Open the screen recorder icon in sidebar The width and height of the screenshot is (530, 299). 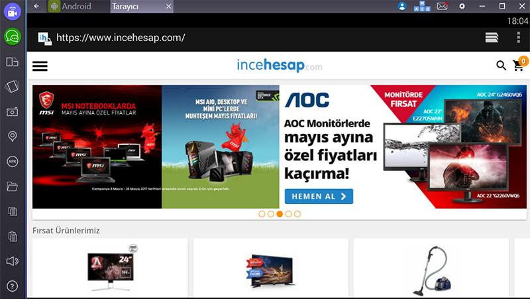[x=13, y=11]
